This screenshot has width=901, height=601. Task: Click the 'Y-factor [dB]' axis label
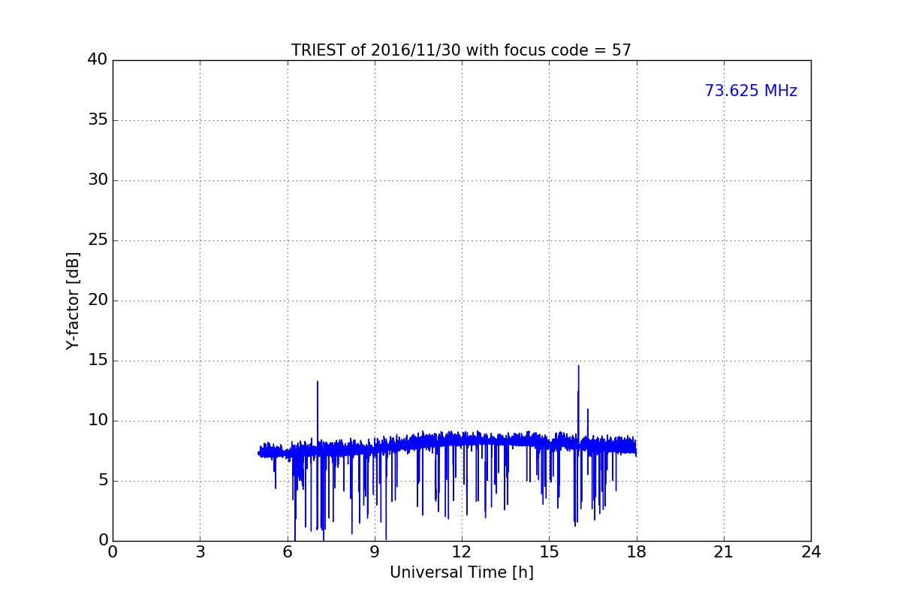[73, 300]
